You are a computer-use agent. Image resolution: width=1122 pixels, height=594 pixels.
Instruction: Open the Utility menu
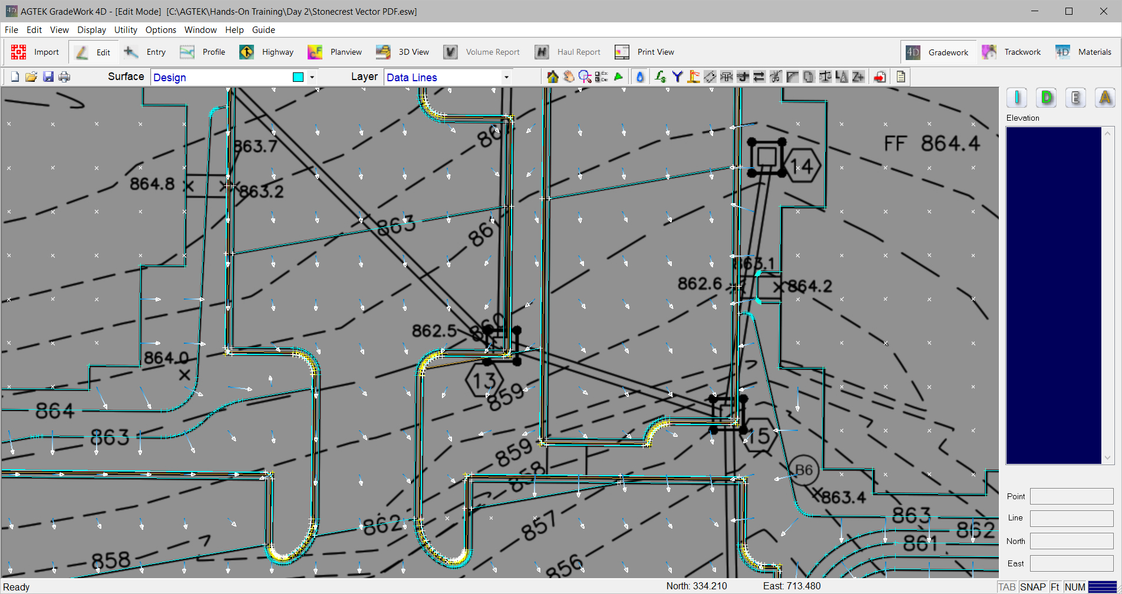126,30
